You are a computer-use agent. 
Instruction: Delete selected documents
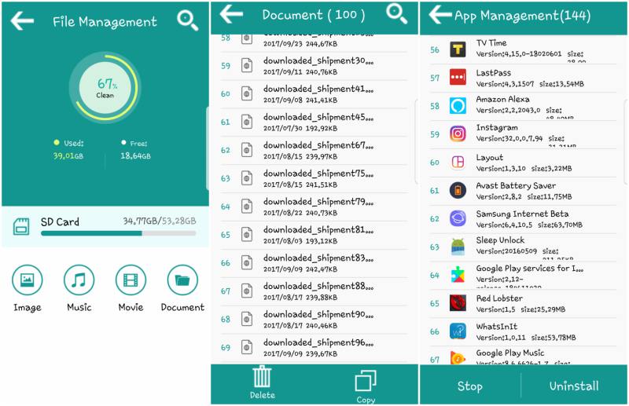263,382
